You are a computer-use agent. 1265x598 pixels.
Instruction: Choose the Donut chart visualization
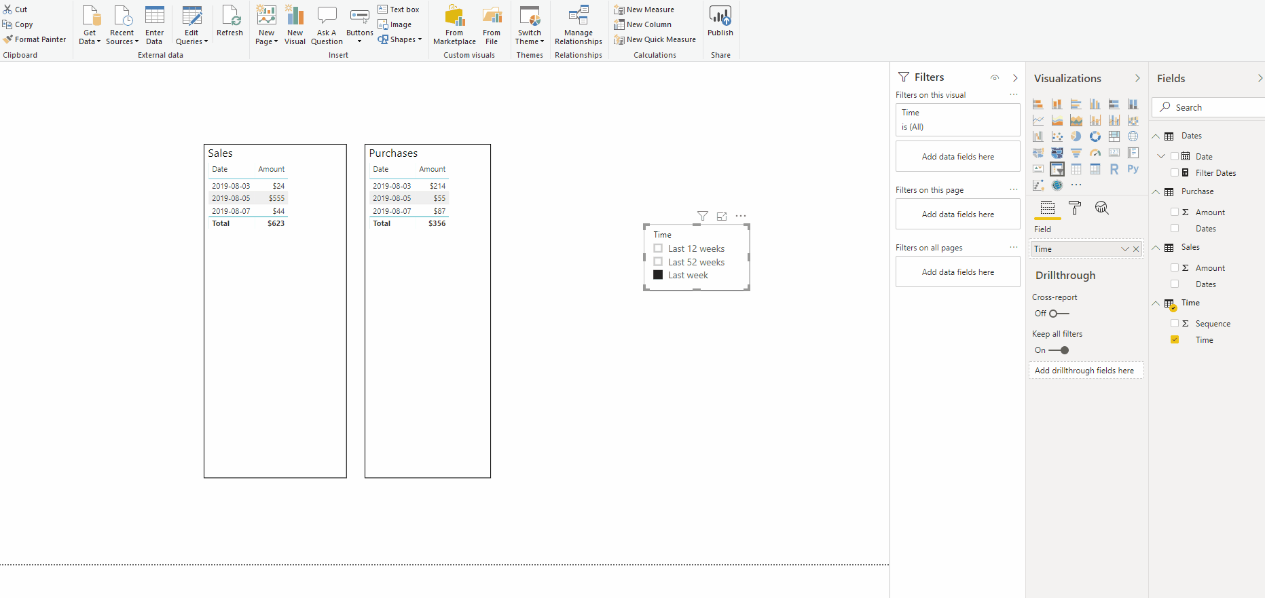[x=1095, y=136]
